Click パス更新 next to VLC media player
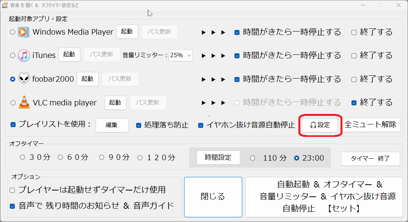The image size is (408, 222). (148, 103)
